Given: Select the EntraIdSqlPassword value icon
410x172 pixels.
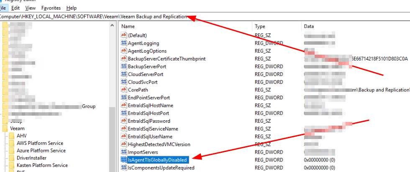Looking at the screenshot, I should pyautogui.click(x=124, y=121).
